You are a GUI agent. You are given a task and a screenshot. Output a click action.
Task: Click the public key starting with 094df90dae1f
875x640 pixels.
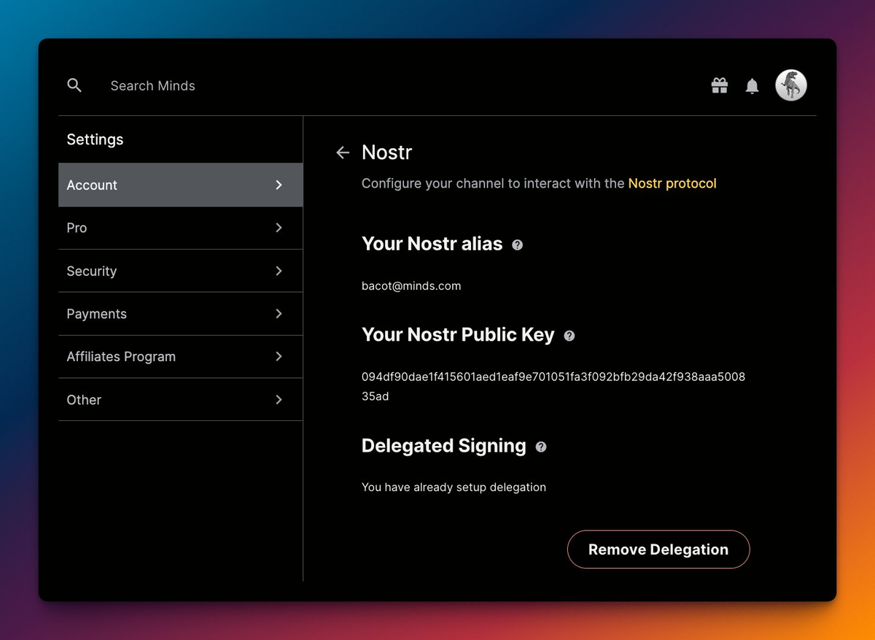pos(553,387)
